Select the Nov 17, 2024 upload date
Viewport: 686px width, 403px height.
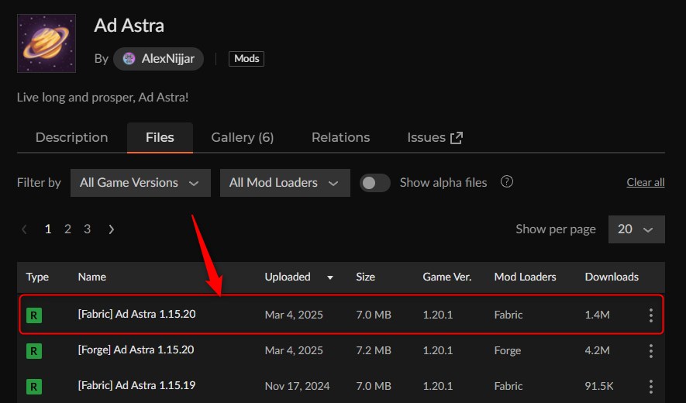pos(297,387)
